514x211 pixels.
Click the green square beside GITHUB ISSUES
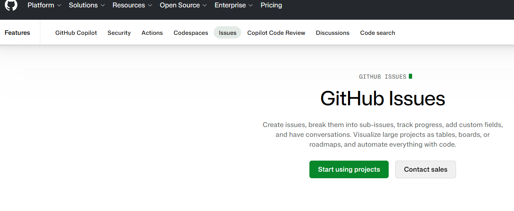point(410,76)
